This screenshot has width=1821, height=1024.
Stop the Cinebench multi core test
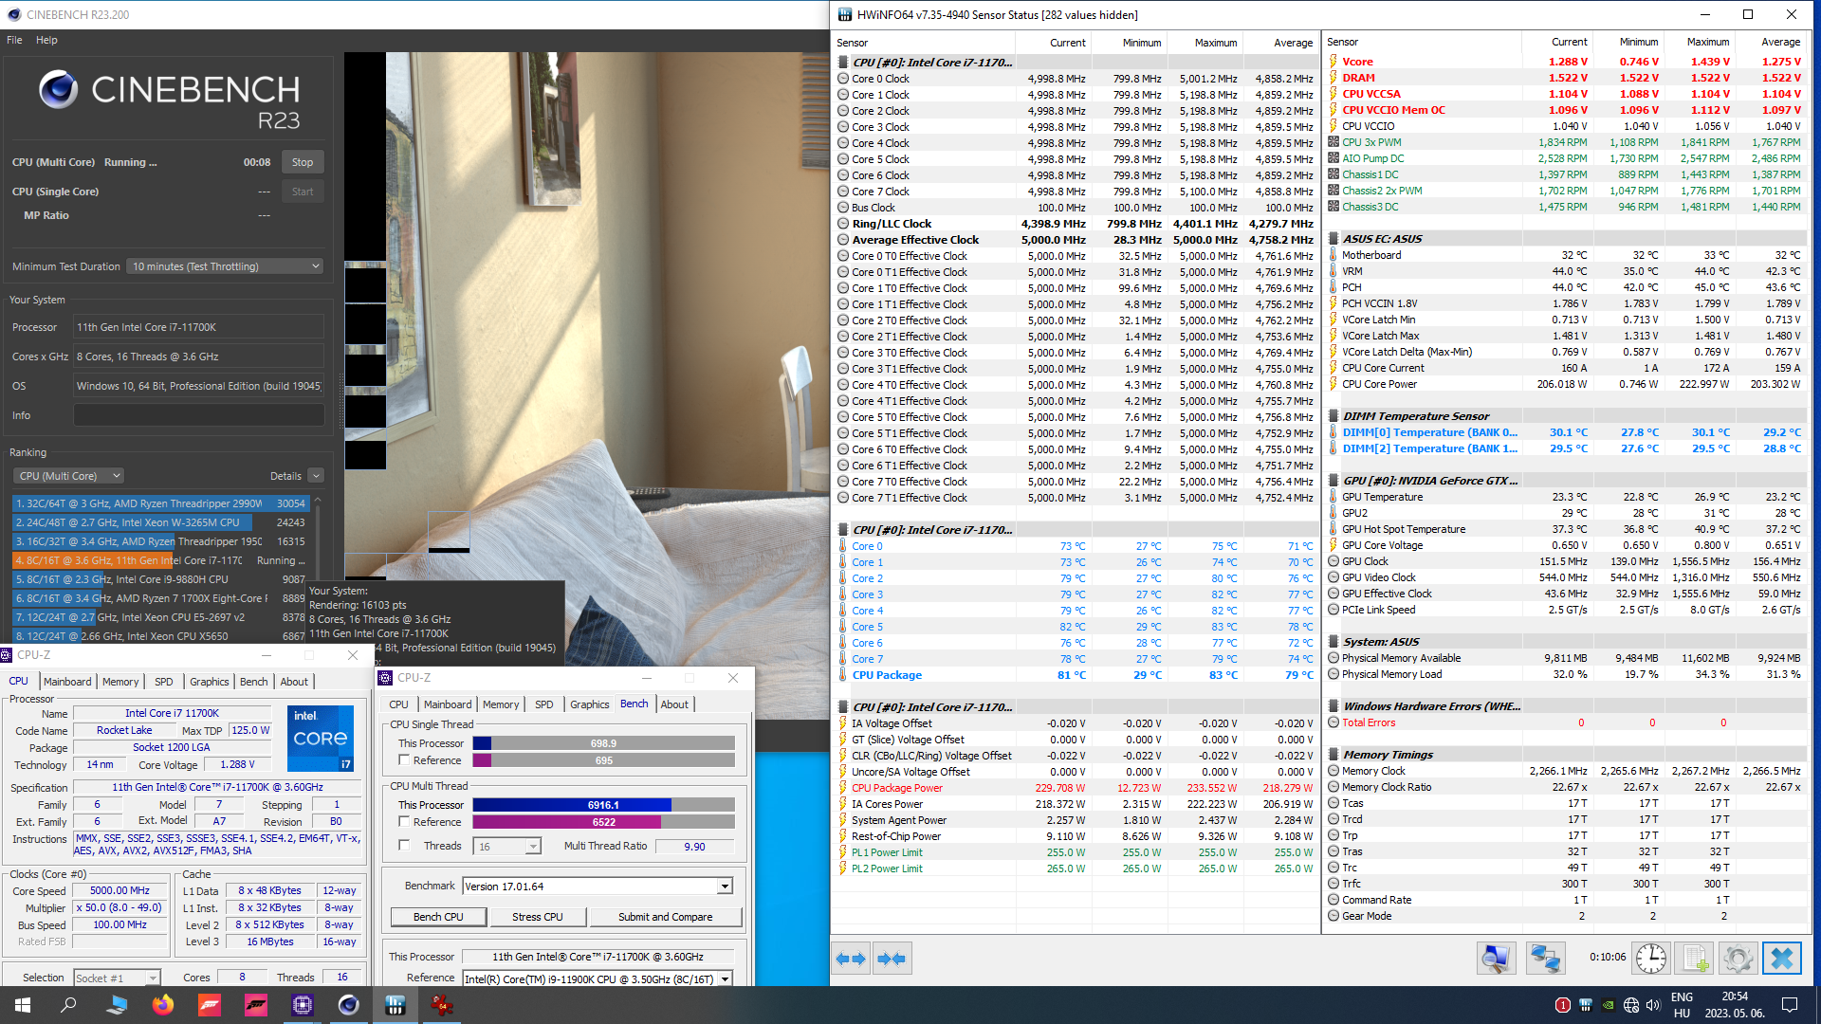click(303, 162)
